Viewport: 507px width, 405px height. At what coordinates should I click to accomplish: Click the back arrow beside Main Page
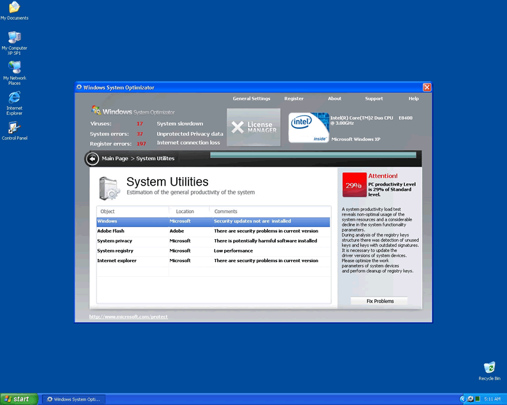pyautogui.click(x=93, y=159)
